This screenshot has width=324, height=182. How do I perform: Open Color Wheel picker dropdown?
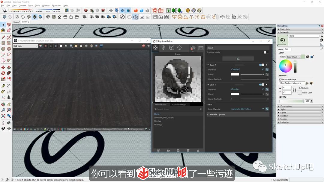coord(293,57)
